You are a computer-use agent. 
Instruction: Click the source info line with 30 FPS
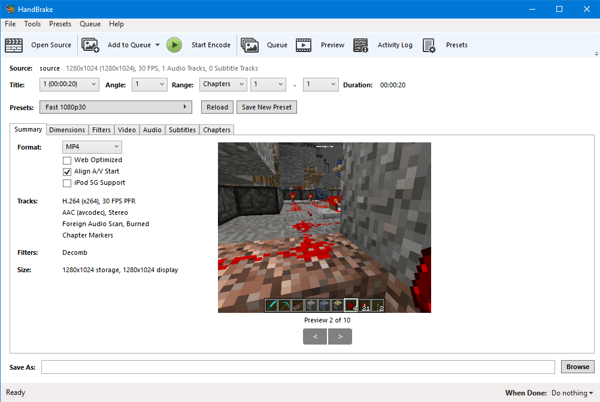(x=162, y=68)
